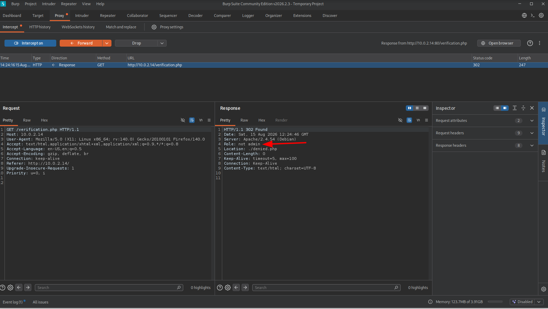Open the Proxy help question icon
This screenshot has width=548, height=309.
coord(530,43)
